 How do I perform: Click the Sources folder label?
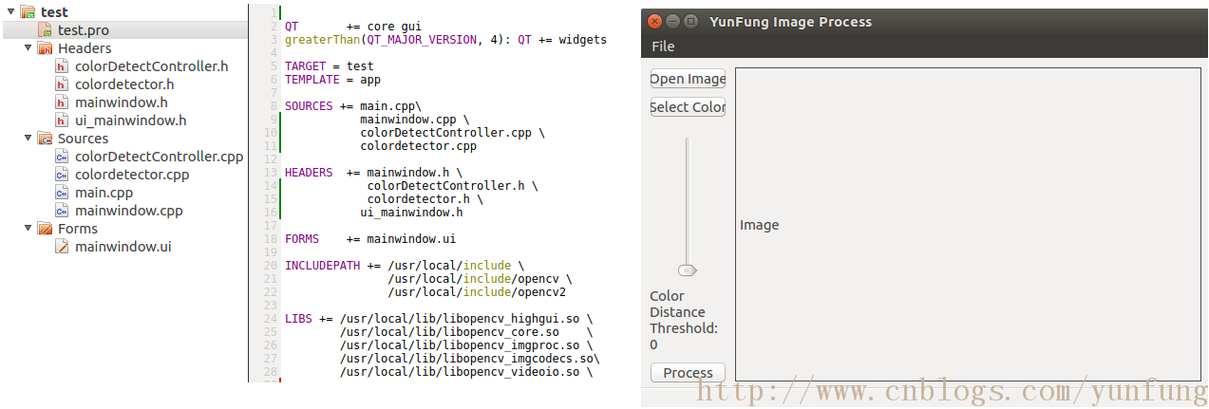coord(84,139)
